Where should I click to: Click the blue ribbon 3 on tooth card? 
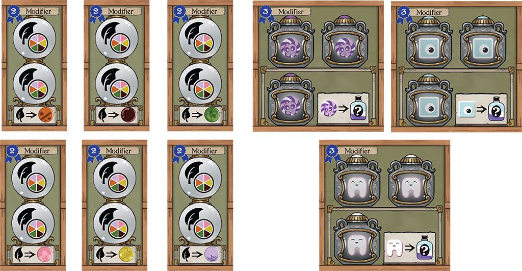[332, 153]
